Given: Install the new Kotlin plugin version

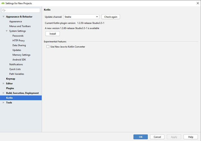Looking at the screenshot, I should point(53,34).
